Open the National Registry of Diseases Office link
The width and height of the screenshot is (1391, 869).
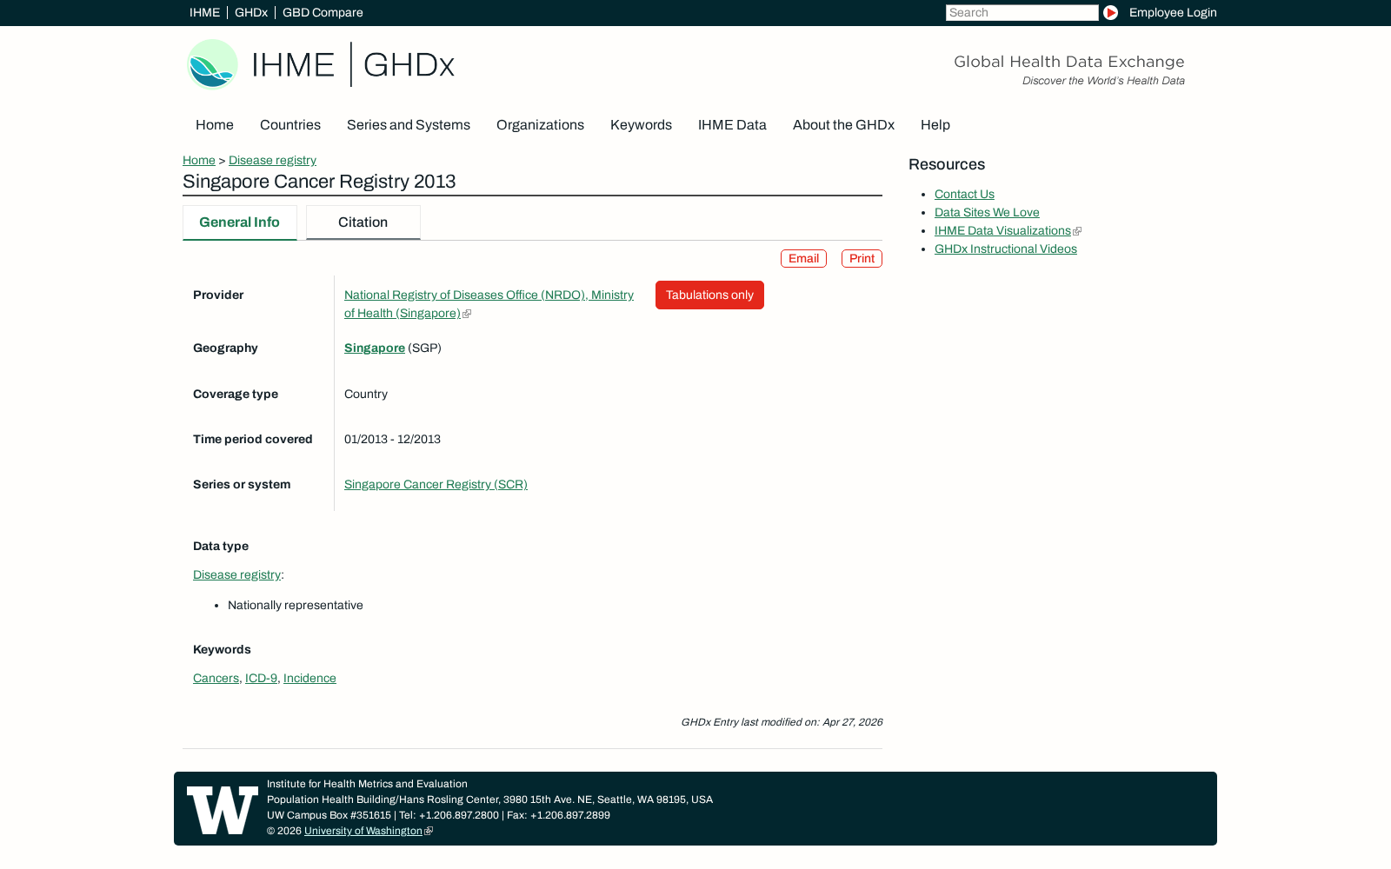point(489,304)
